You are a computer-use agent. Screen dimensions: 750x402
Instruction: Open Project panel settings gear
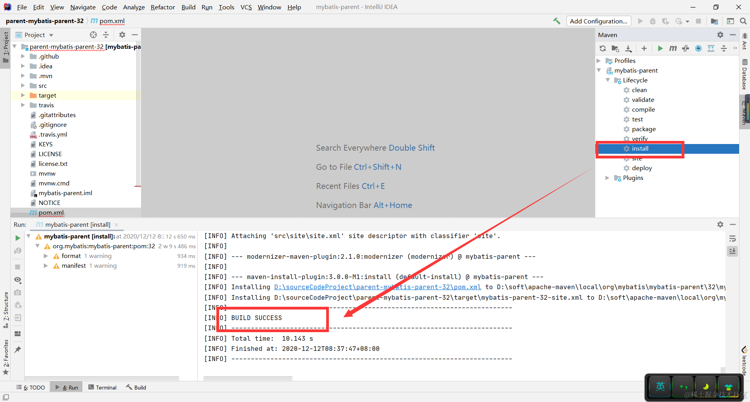(x=122, y=35)
